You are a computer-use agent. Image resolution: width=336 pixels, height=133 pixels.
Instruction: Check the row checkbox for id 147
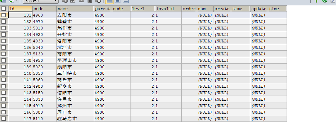point(4,119)
